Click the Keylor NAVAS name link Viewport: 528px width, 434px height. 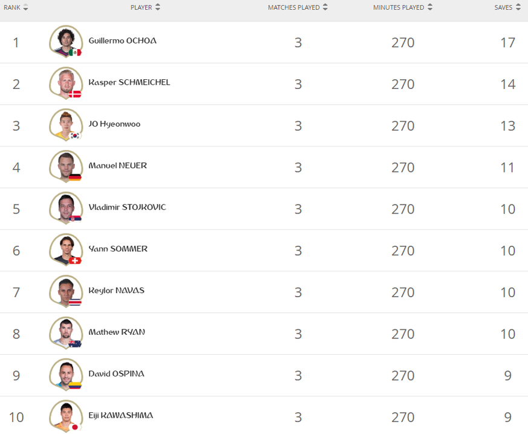tap(117, 291)
